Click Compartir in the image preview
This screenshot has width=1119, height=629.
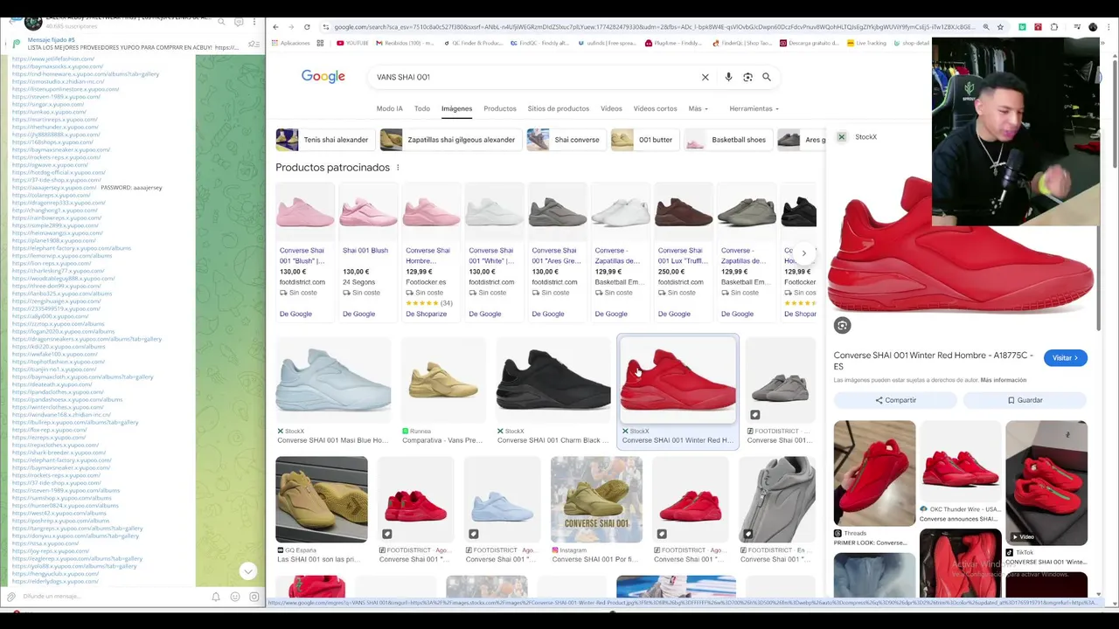click(x=895, y=400)
